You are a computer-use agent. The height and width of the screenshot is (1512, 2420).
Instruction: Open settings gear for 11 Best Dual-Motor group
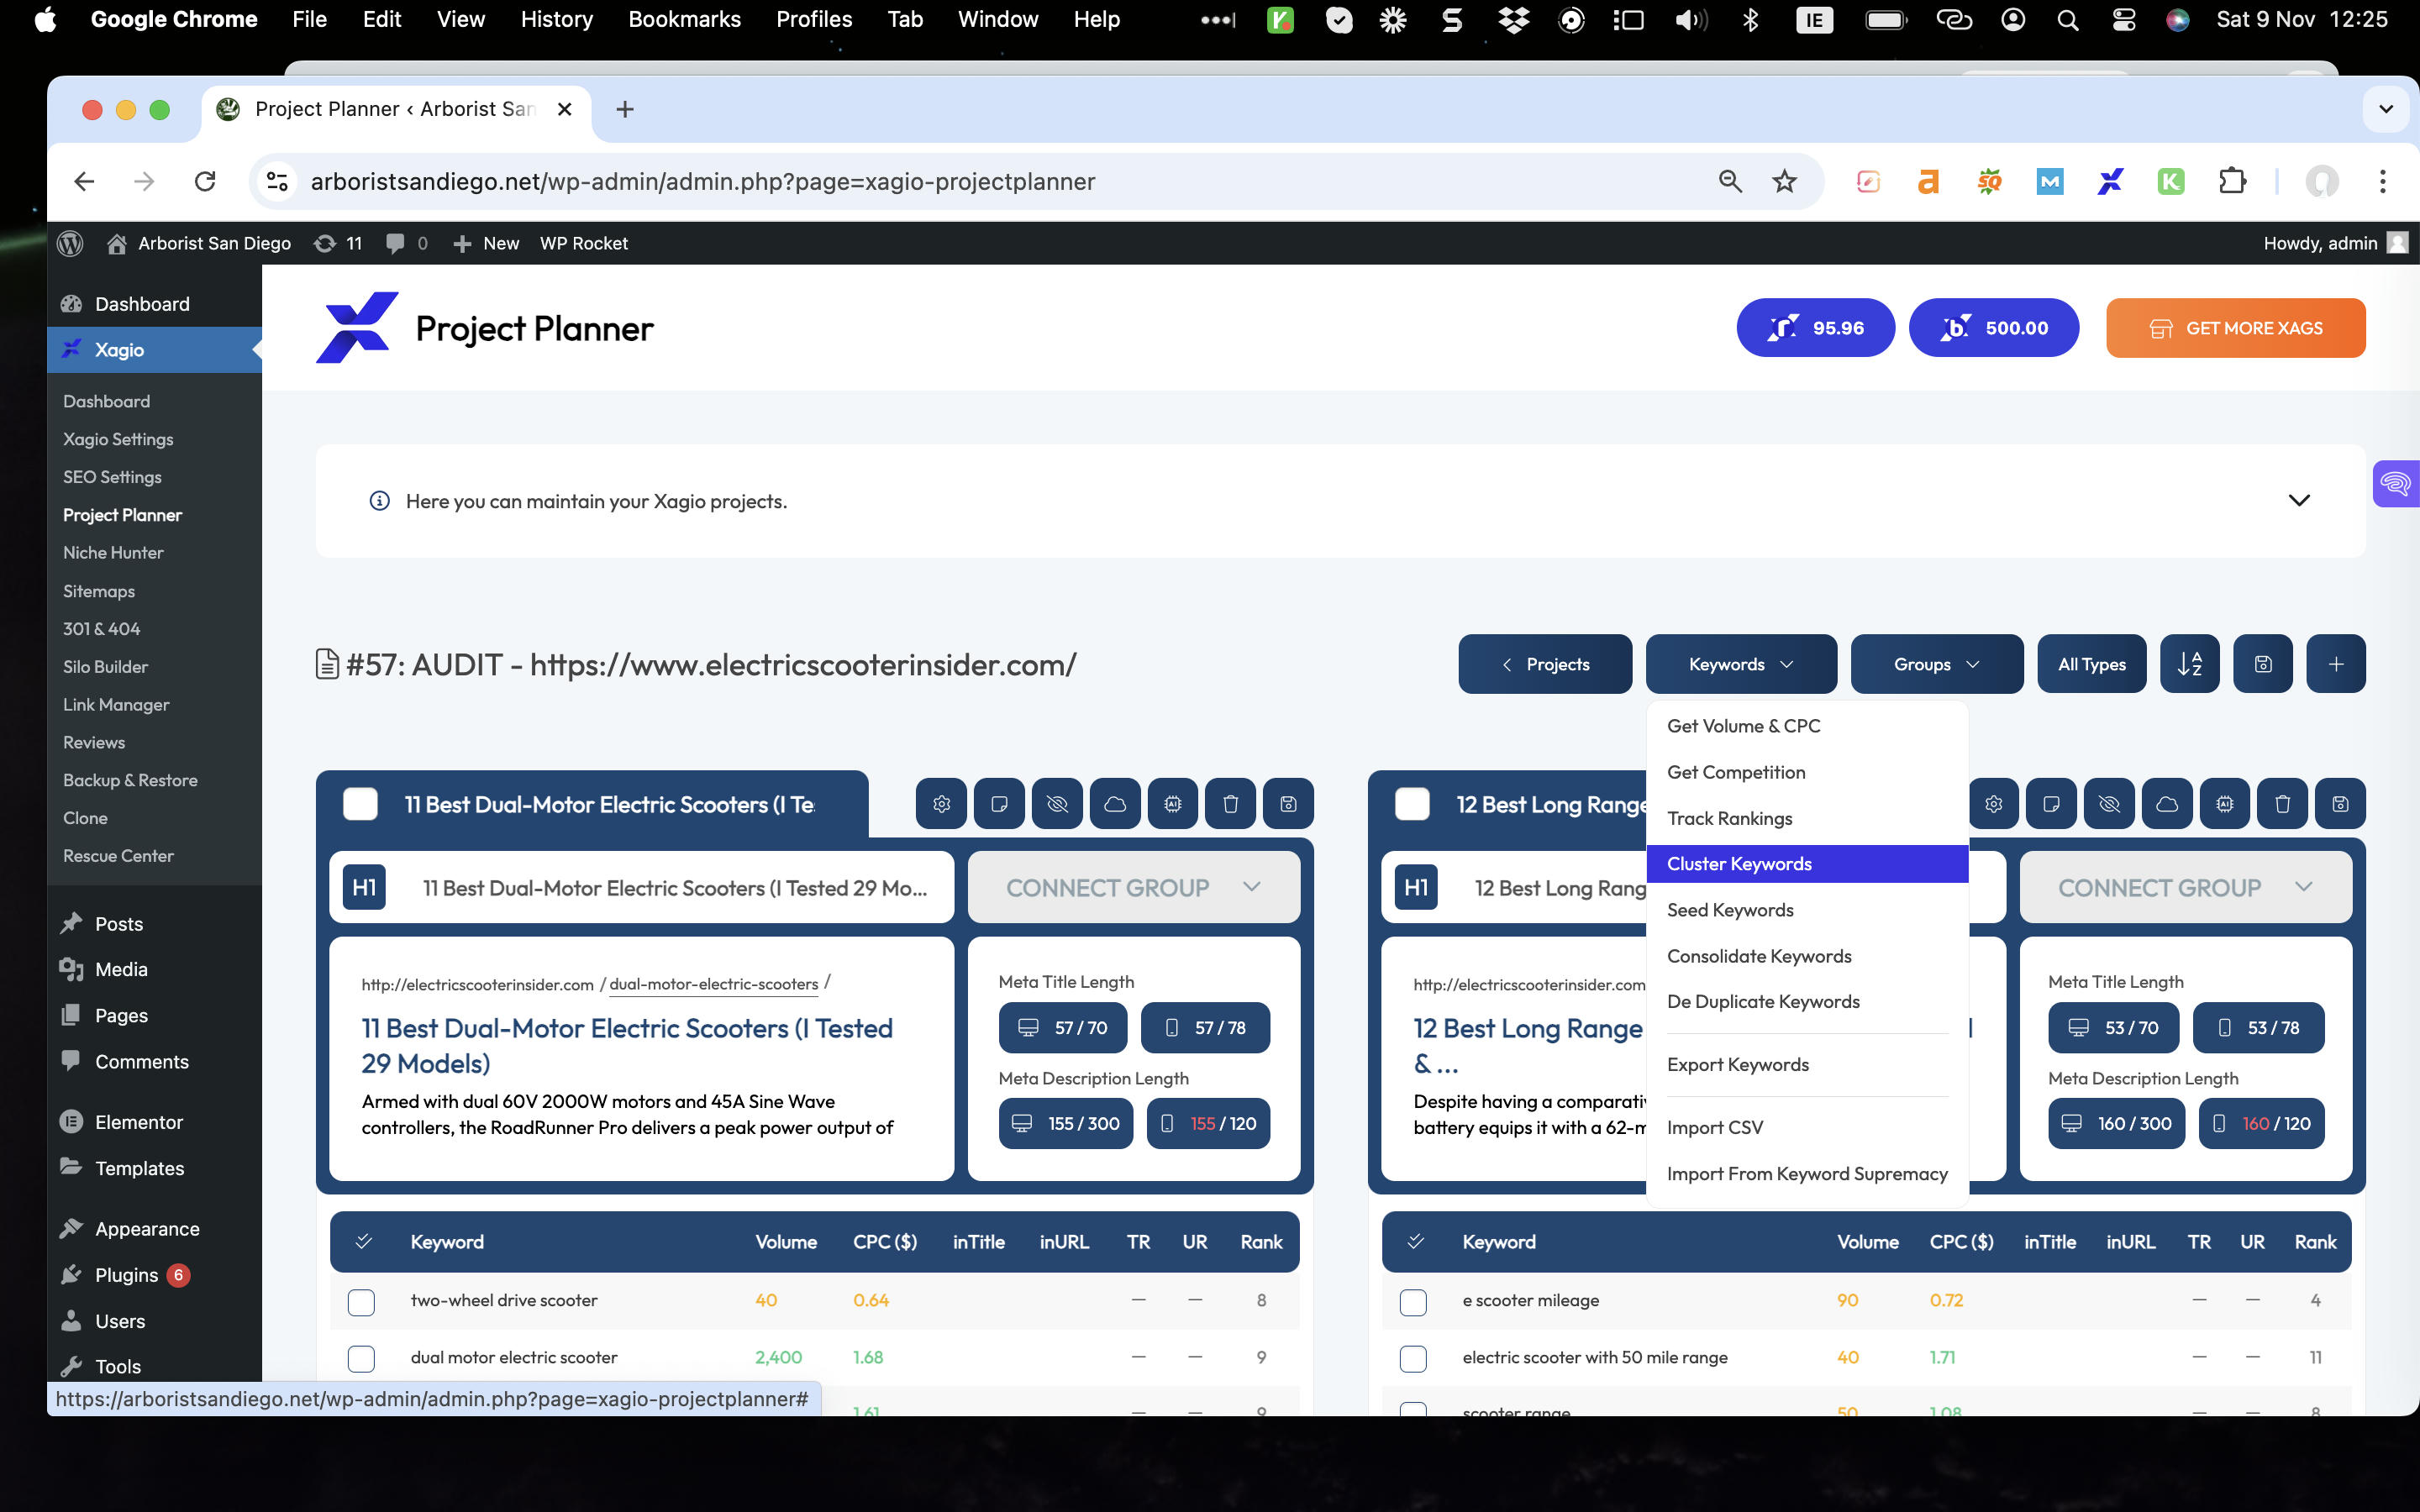click(x=941, y=804)
